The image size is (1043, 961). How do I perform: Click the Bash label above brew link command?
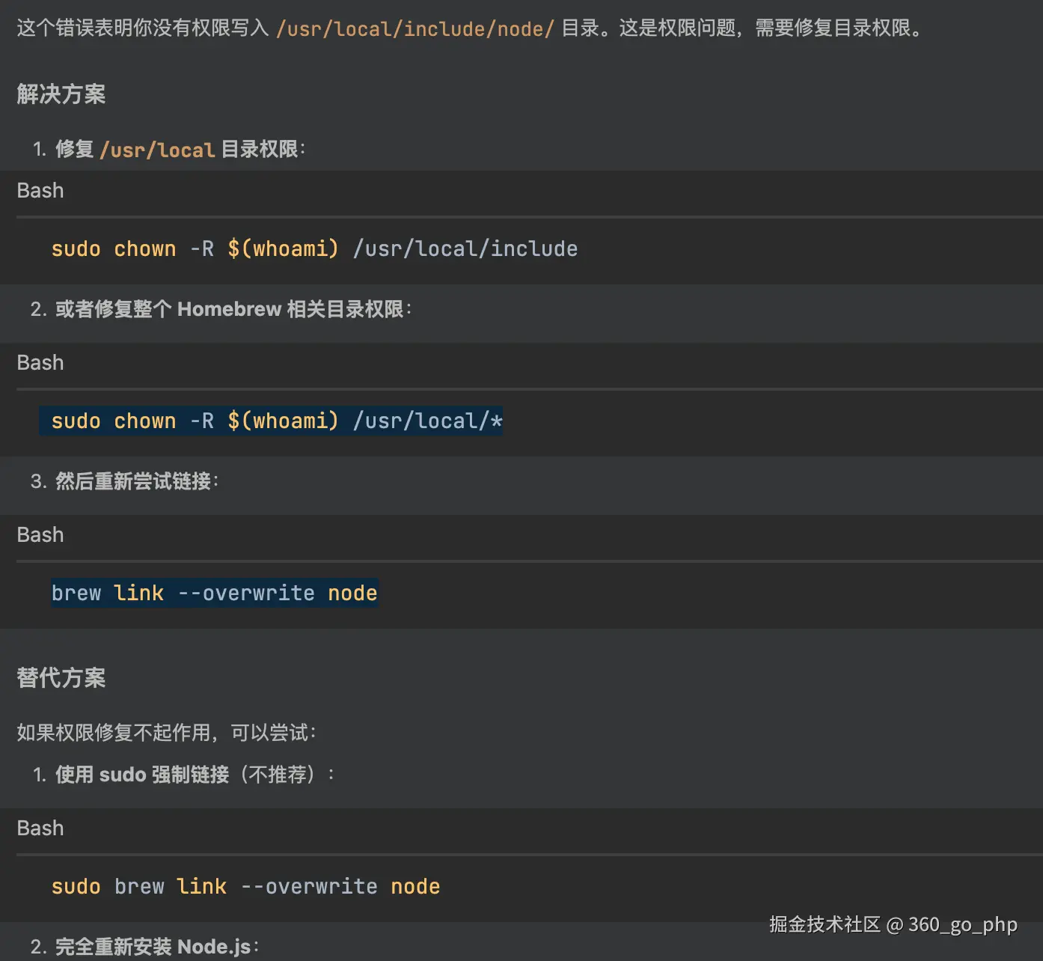click(40, 535)
